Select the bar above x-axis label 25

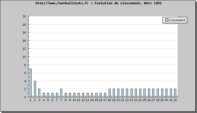(x=144, y=93)
